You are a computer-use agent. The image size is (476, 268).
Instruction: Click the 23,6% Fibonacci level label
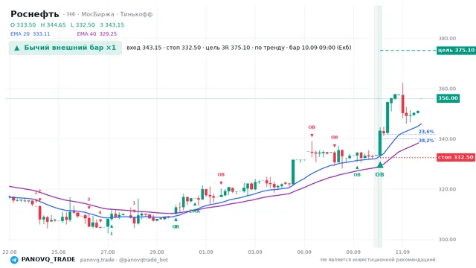pyautogui.click(x=426, y=132)
